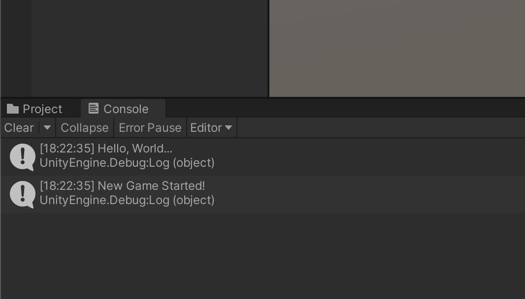The image size is (525, 299).
Task: Open the Editor log source dropdown
Action: point(211,127)
